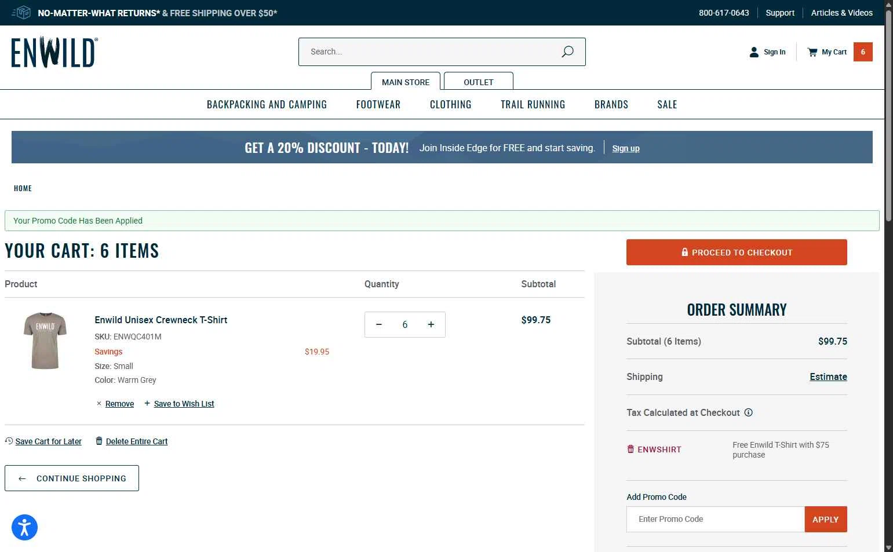Click the $19.95 savings amount
893x552 pixels.
[x=317, y=352]
